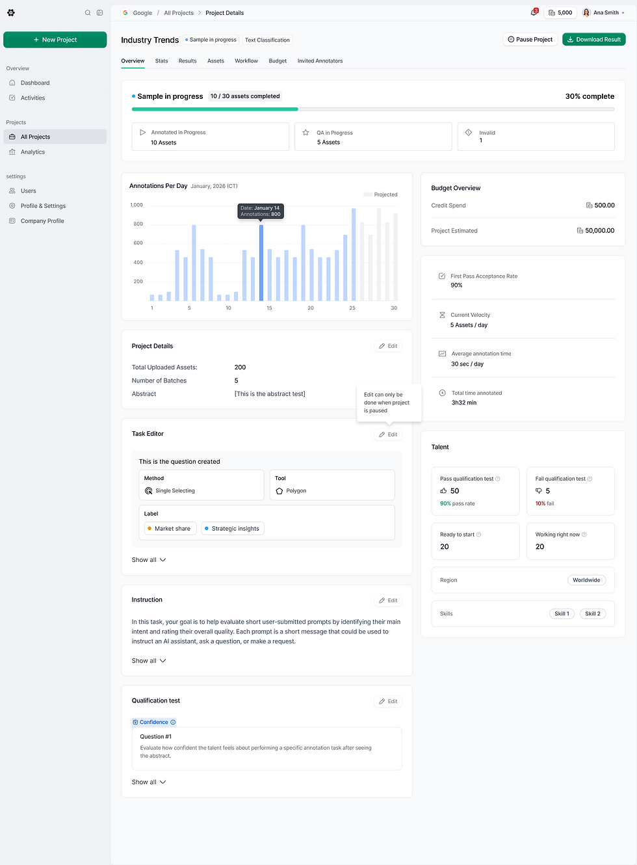The image size is (637, 865).
Task: Expand Show all under Instruction
Action: [x=149, y=661]
